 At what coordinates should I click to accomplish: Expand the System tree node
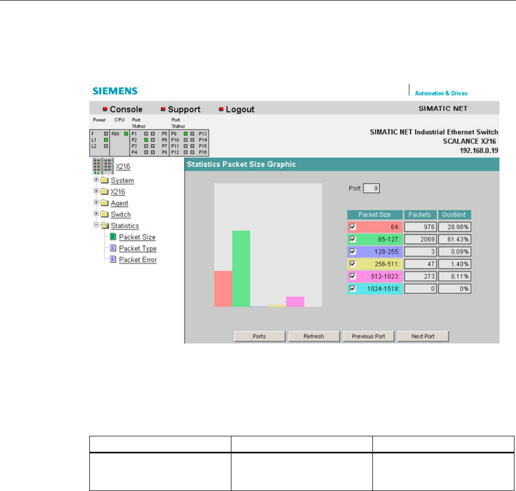tap(96, 179)
